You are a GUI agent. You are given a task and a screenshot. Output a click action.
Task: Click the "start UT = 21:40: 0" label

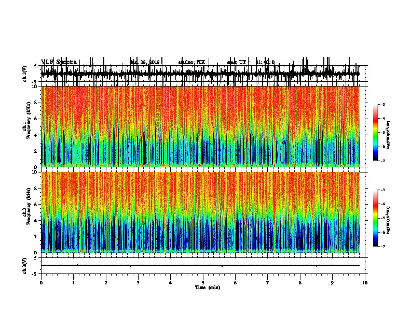251,62
